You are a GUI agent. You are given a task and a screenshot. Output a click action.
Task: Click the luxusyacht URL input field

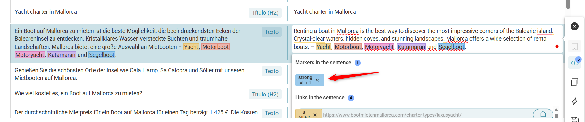pyautogui.click(x=426, y=115)
